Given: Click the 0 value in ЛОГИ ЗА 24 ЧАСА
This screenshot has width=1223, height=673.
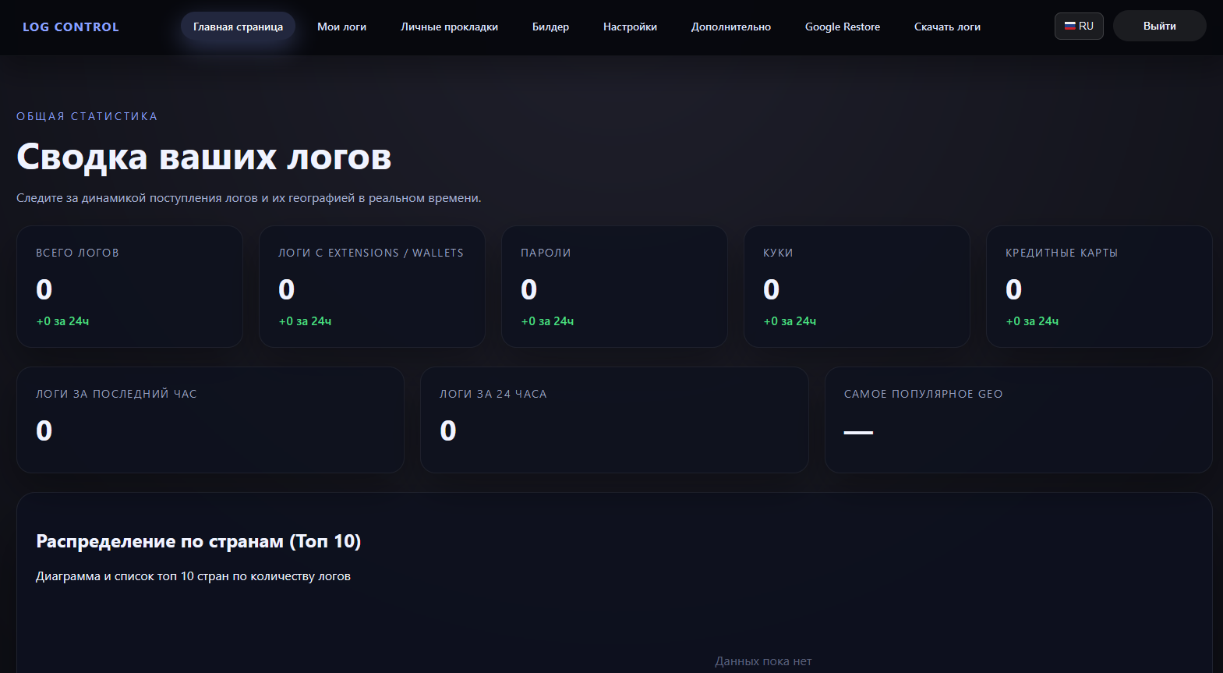Looking at the screenshot, I should (x=448, y=430).
